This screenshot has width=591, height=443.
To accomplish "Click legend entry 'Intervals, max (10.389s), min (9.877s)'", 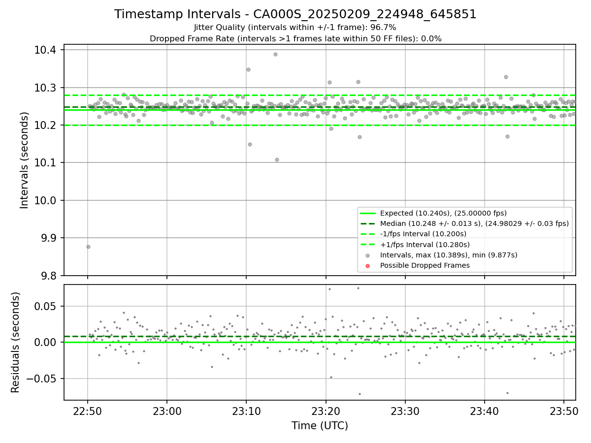I will click(449, 255).
